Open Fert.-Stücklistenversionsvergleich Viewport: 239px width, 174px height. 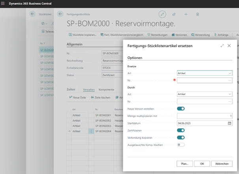tap(122, 35)
